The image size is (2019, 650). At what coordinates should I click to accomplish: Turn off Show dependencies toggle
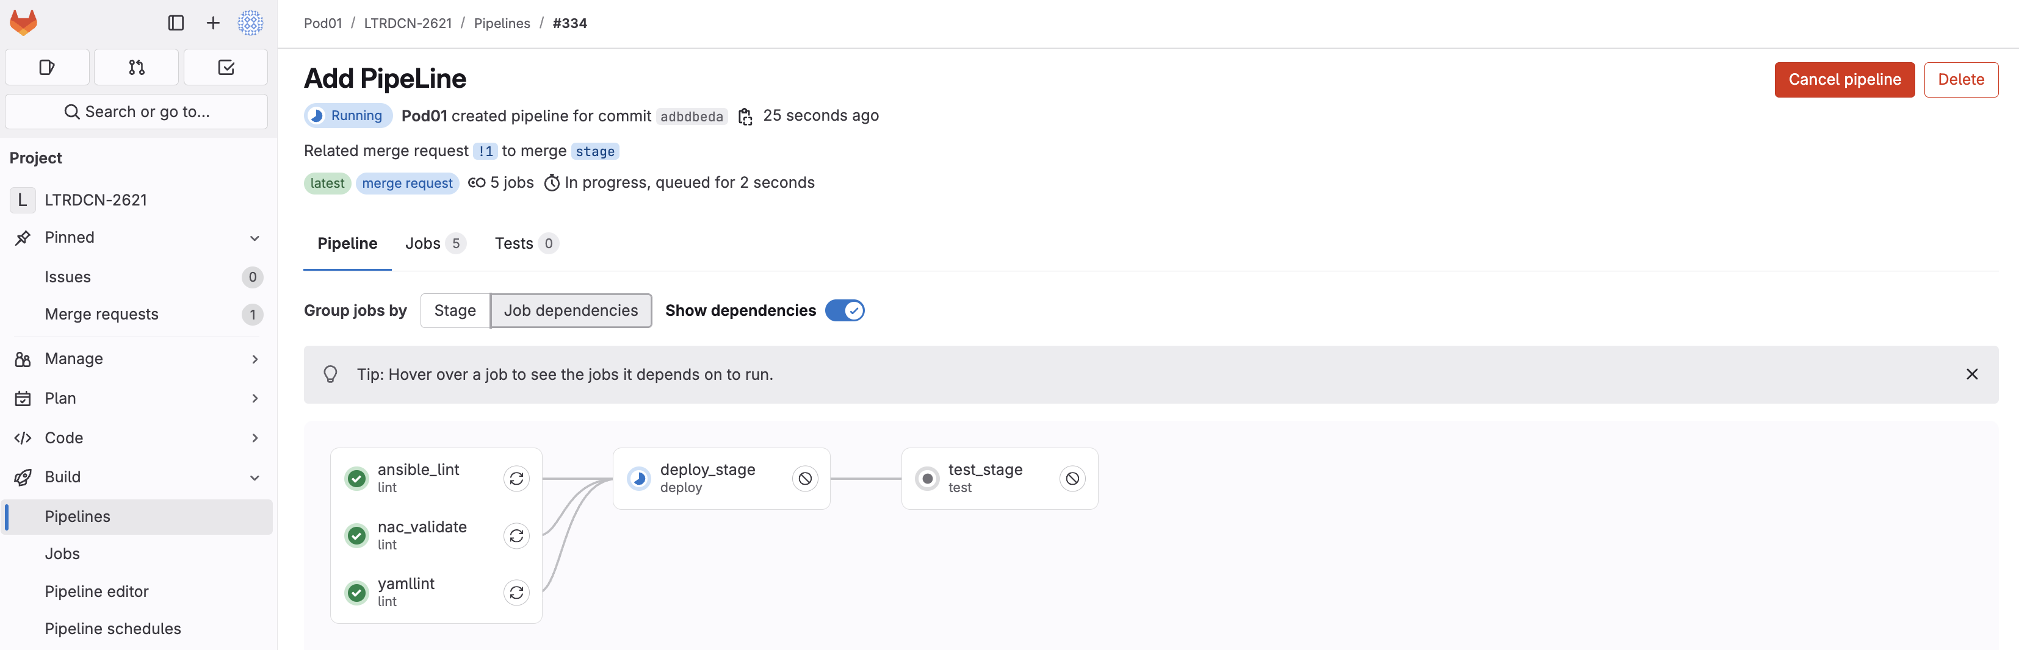click(x=844, y=311)
